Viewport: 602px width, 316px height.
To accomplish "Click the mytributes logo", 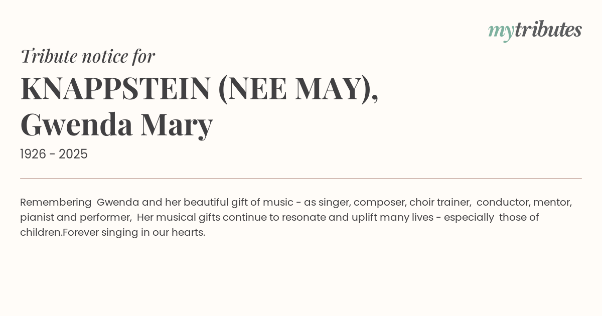I will (535, 30).
